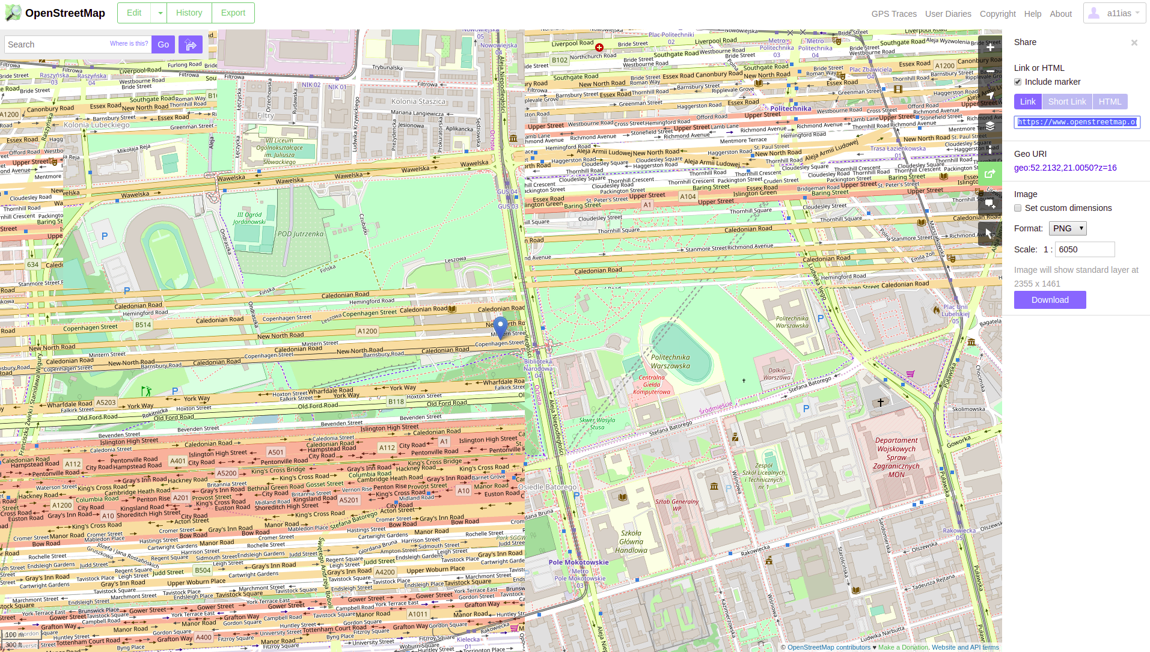
Task: Open Website and API terms link
Action: pyautogui.click(x=965, y=647)
